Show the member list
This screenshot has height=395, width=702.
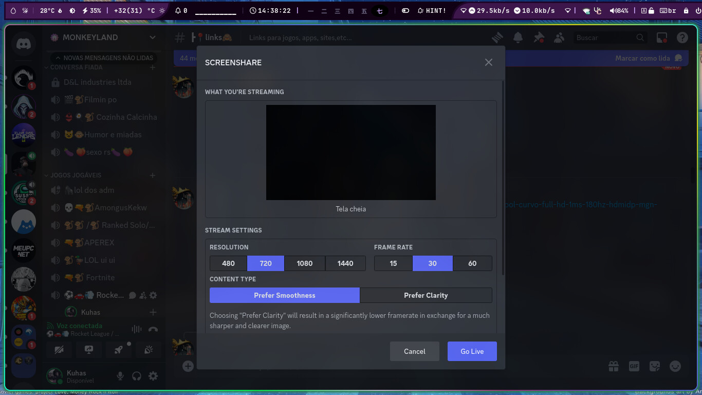pos(559,38)
